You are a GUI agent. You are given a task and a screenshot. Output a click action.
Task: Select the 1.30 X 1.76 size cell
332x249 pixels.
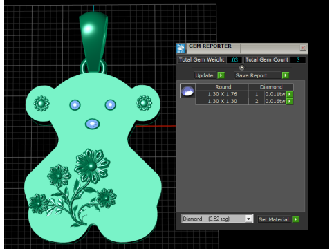[222, 94]
